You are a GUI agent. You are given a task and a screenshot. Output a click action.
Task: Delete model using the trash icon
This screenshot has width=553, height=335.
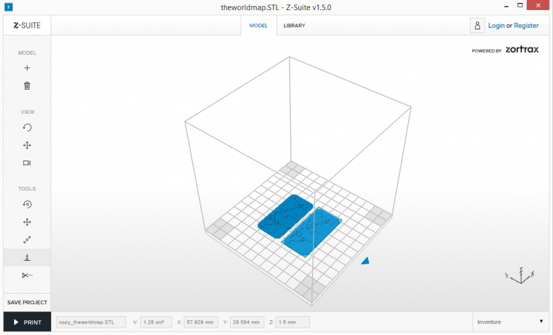tap(27, 86)
